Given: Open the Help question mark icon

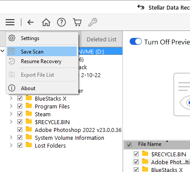Looking at the screenshot, I should click(61, 22).
